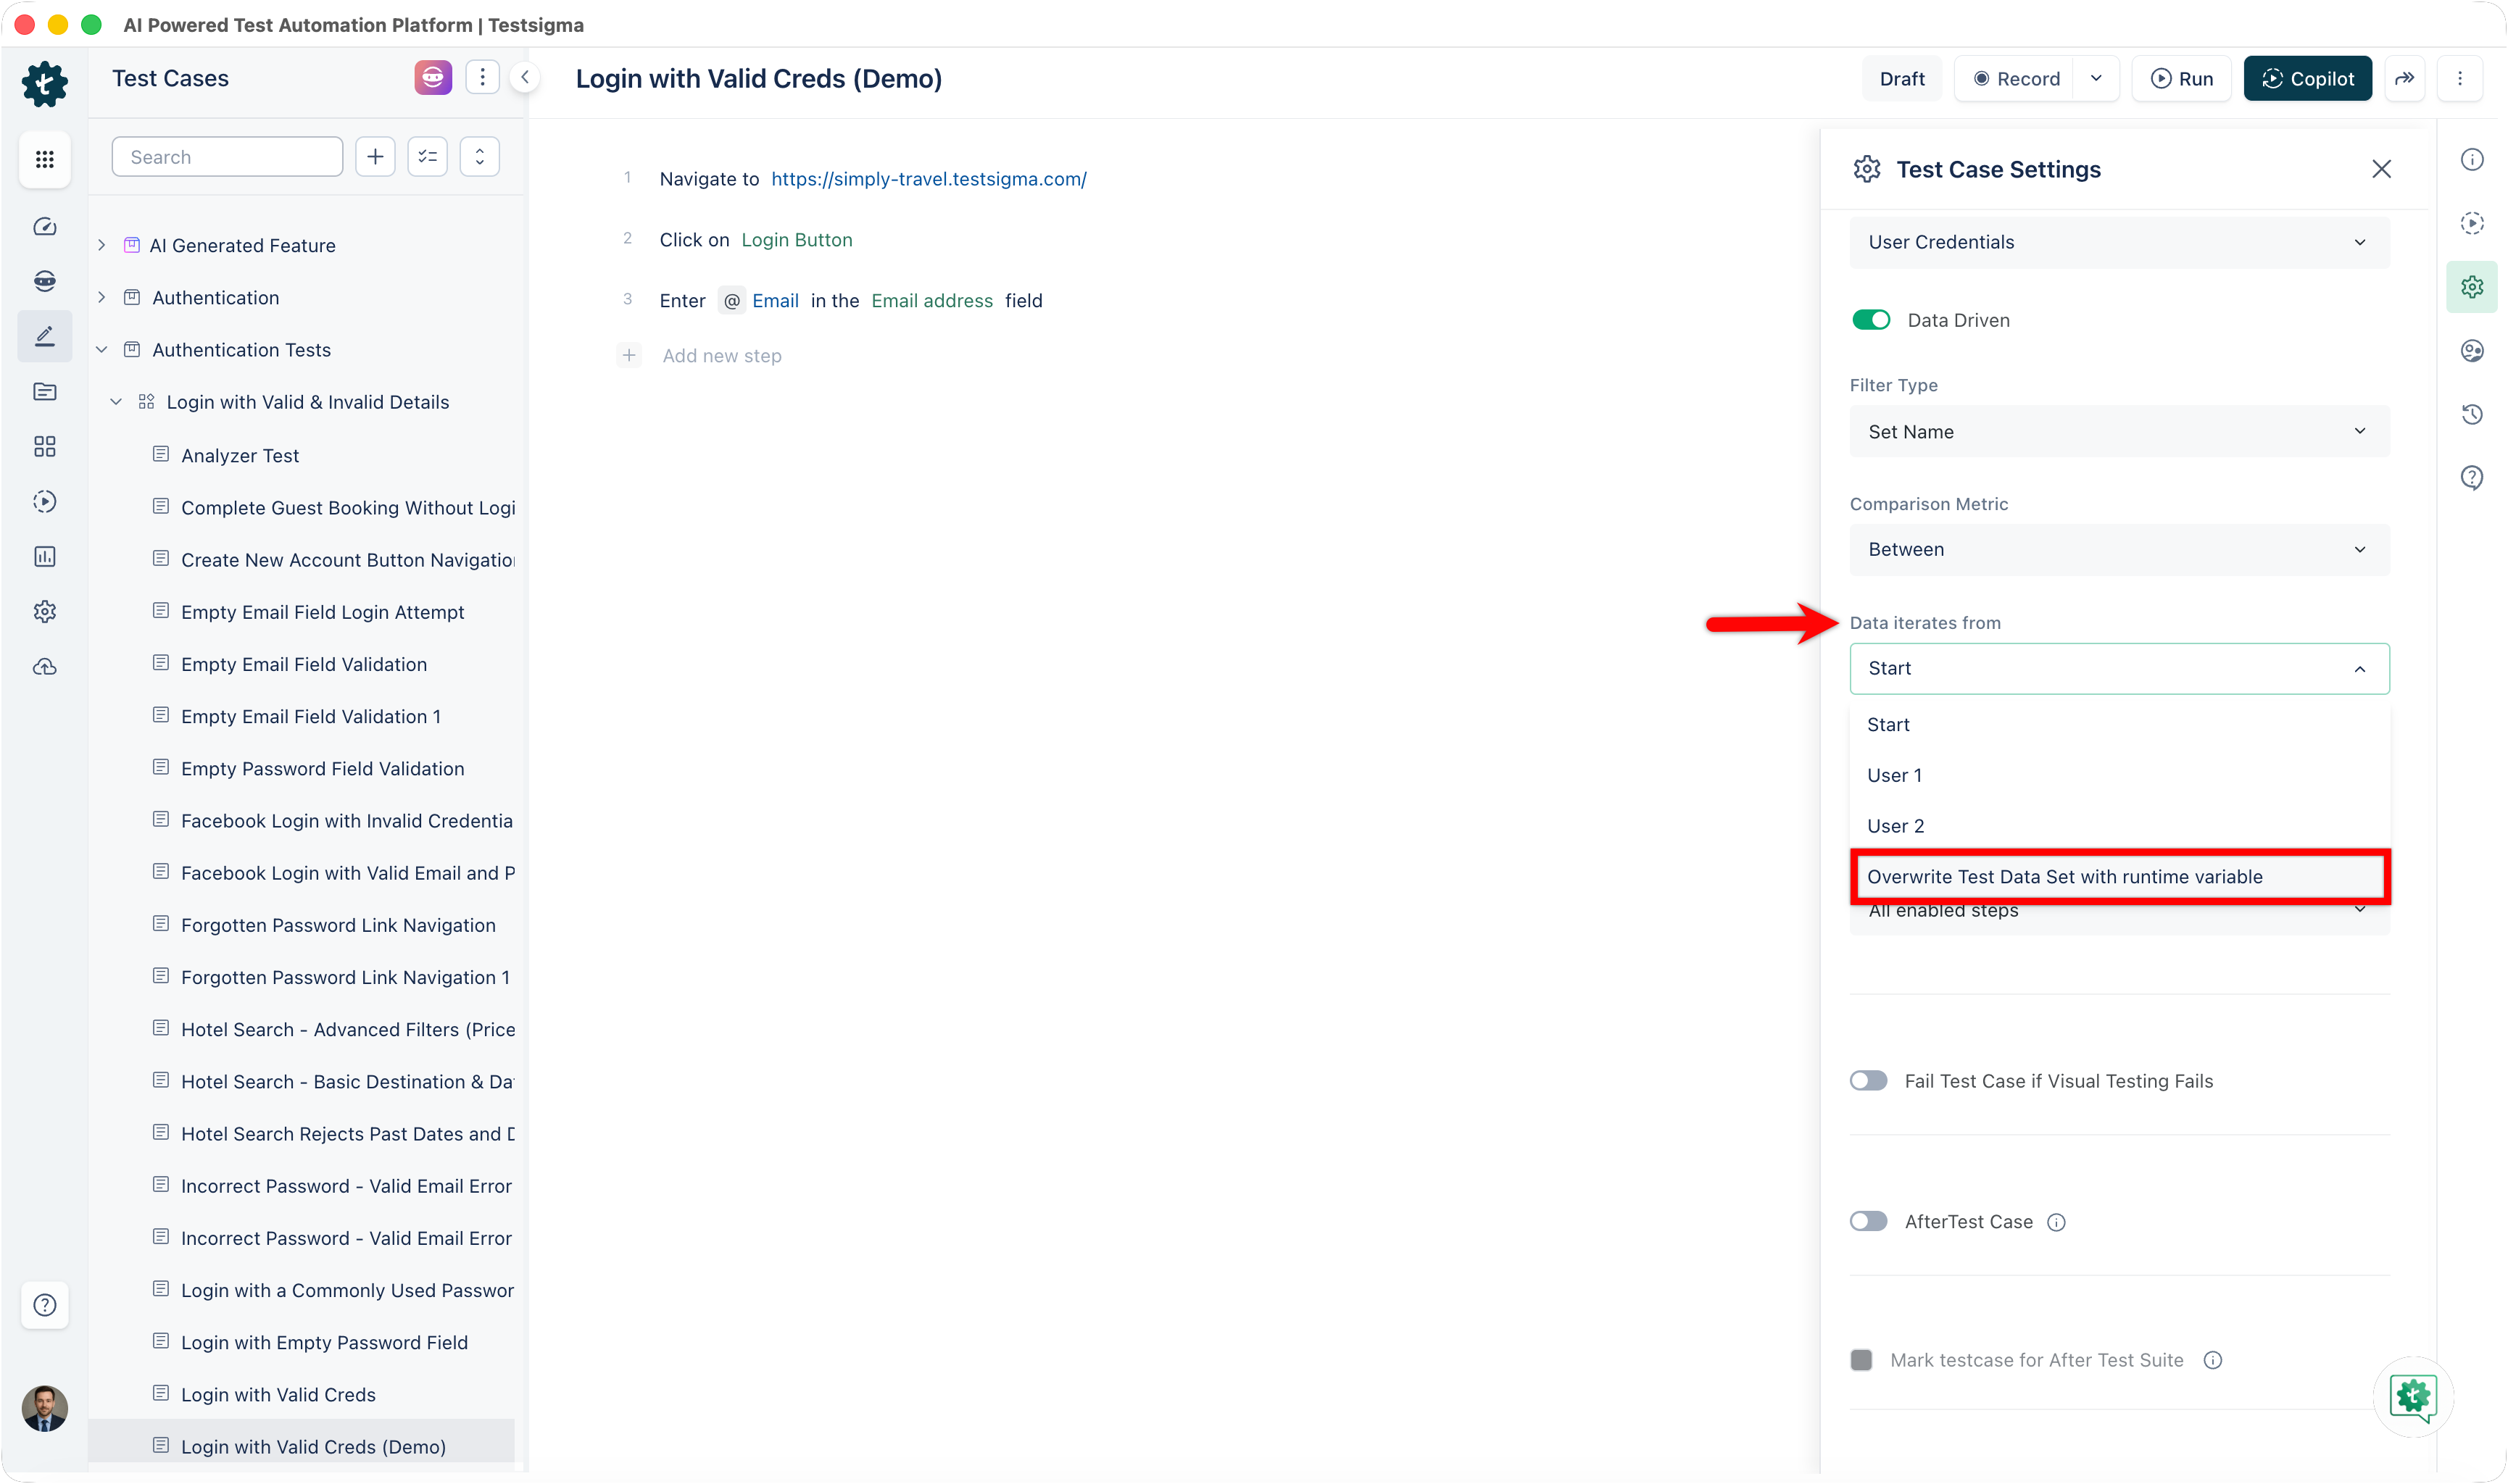2508x1484 pixels.
Task: Click the share arrow icon in header
Action: coord(2404,78)
